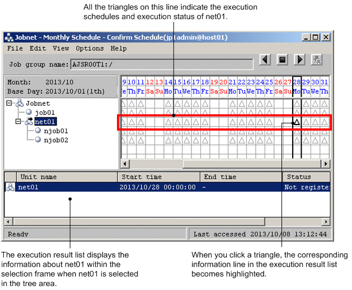Click the net01 row triangle on day 28
This screenshot has height=290, width=352.
pos(297,121)
